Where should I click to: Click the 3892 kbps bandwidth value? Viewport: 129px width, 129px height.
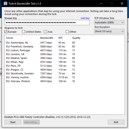coord(46,58)
